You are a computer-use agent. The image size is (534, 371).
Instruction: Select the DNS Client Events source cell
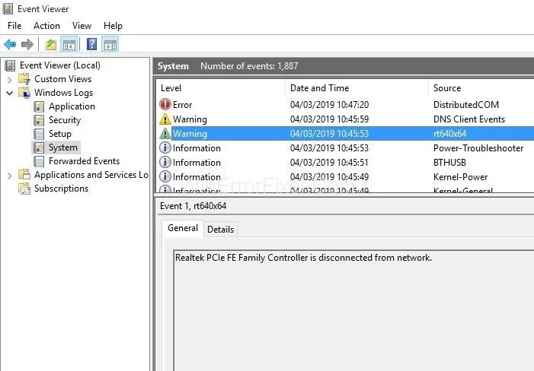click(469, 119)
